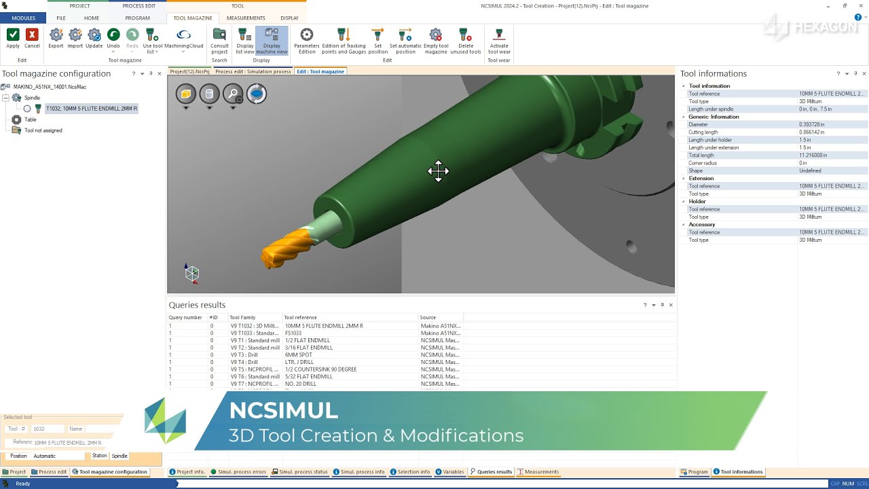
Task: Sort by the Tool reference column
Action: click(x=350, y=317)
